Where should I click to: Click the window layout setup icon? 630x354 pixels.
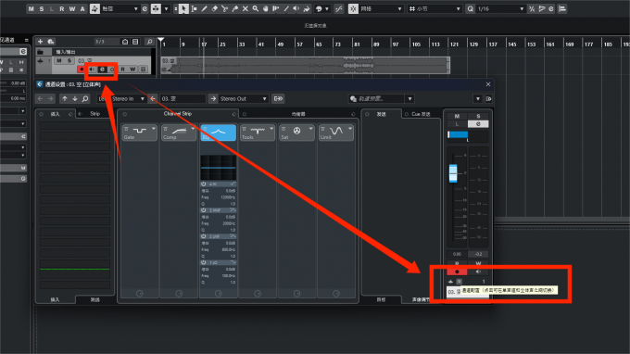point(562,8)
